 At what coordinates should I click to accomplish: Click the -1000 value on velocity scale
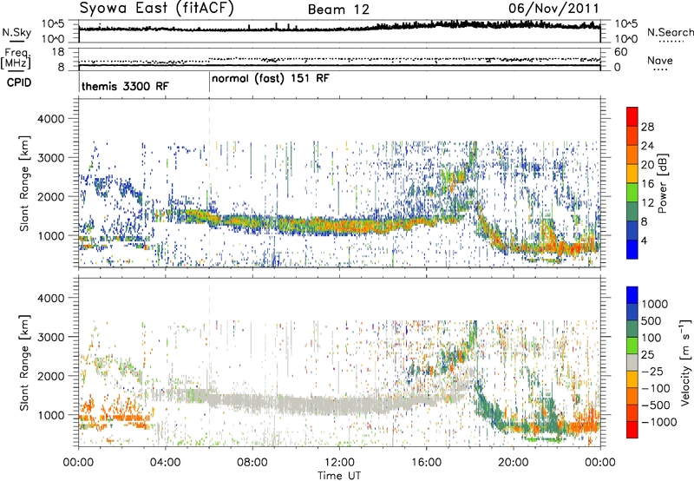[x=659, y=422]
